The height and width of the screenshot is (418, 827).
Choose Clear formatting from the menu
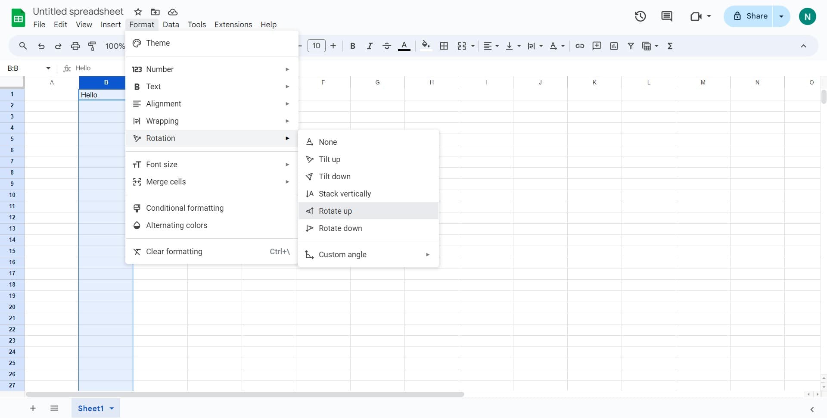[174, 251]
